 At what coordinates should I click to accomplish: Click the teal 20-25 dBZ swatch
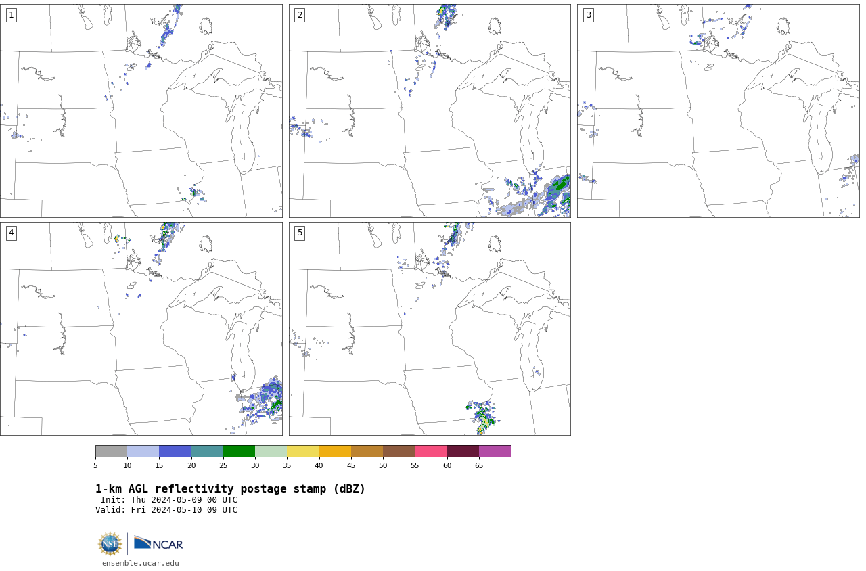click(x=207, y=451)
